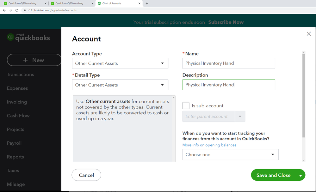Screen dimensions: 316x192
Task: Open Payroll in the sidebar
Action: tap(14, 143)
